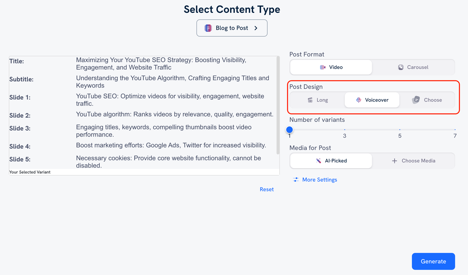The height and width of the screenshot is (275, 468).
Task: Open the Blog to Post content type
Action: [x=232, y=28]
